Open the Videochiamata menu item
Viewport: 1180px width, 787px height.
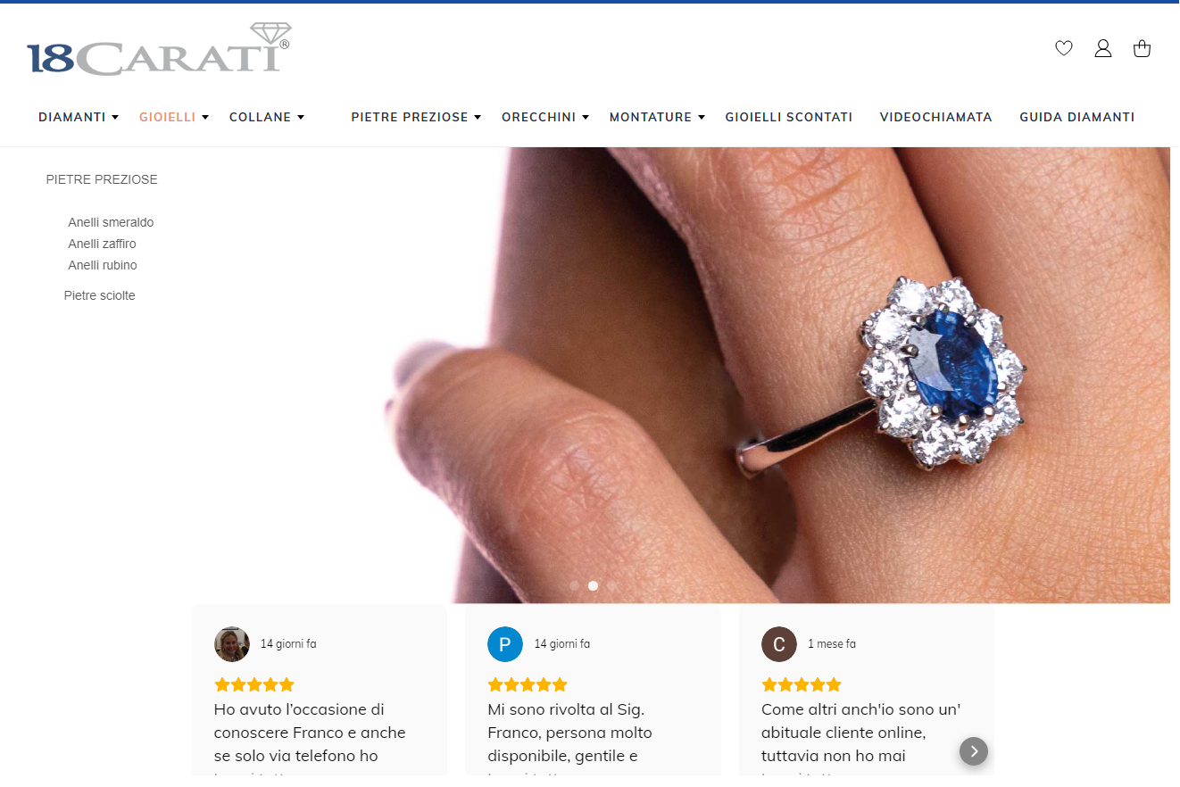pyautogui.click(x=936, y=117)
